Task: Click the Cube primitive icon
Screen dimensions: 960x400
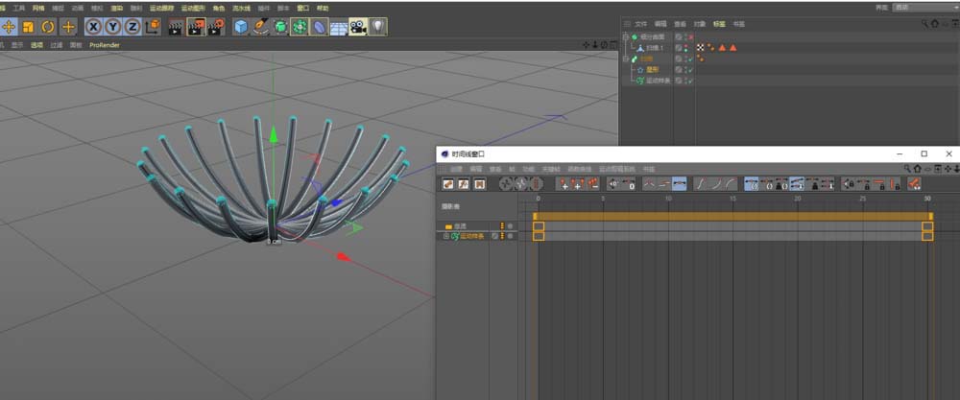Action: click(x=241, y=27)
